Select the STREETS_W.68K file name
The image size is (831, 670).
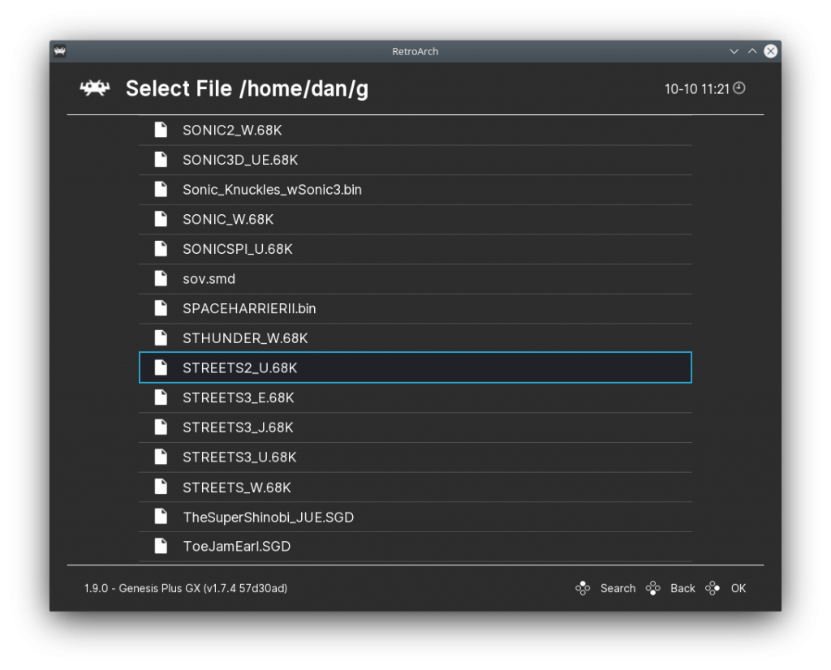[236, 487]
